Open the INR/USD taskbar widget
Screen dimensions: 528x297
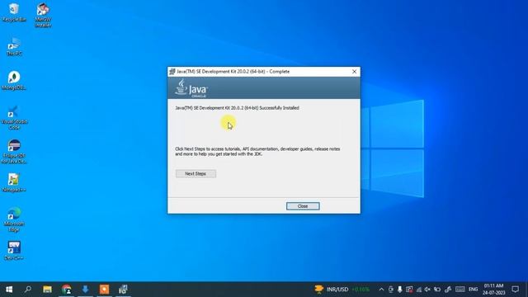coord(342,290)
